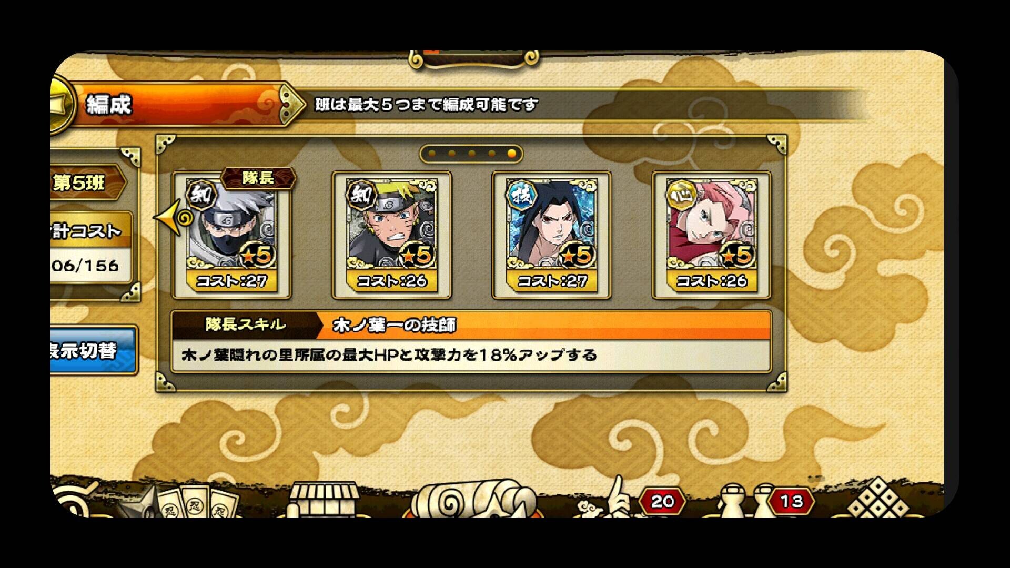Jump to first team page dot
The height and width of the screenshot is (568, 1010).
pos(432,154)
